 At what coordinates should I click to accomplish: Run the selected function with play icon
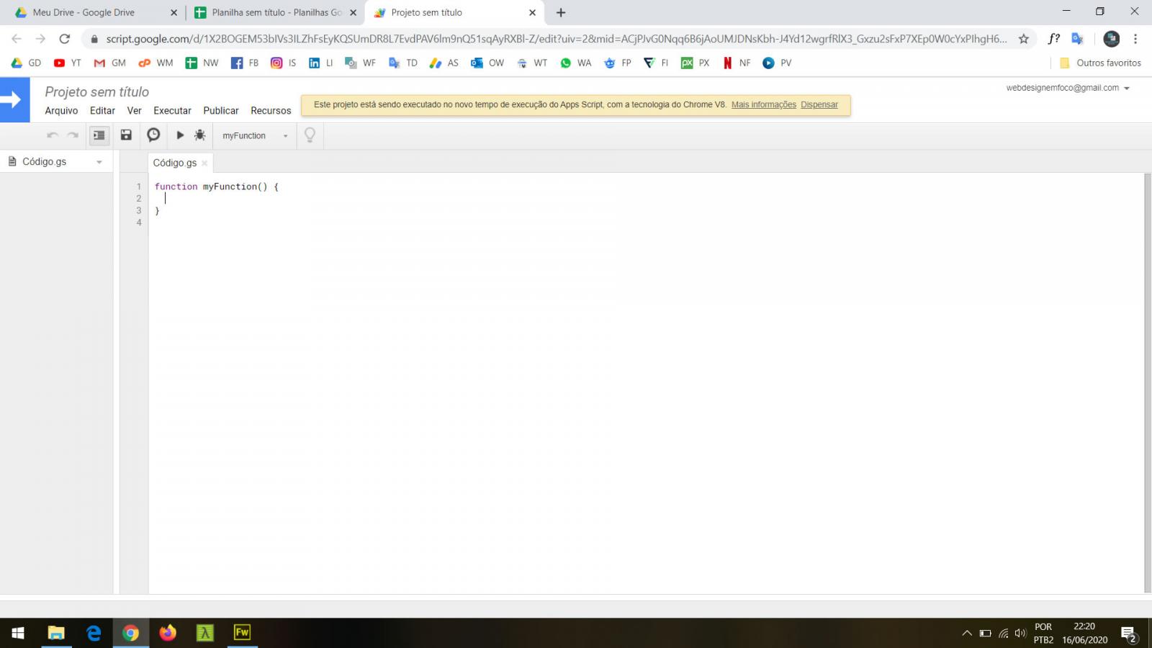point(180,135)
